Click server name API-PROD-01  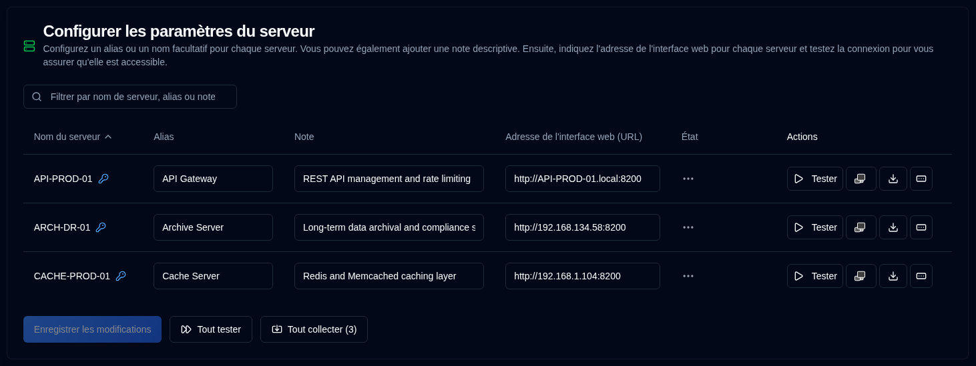(63, 179)
